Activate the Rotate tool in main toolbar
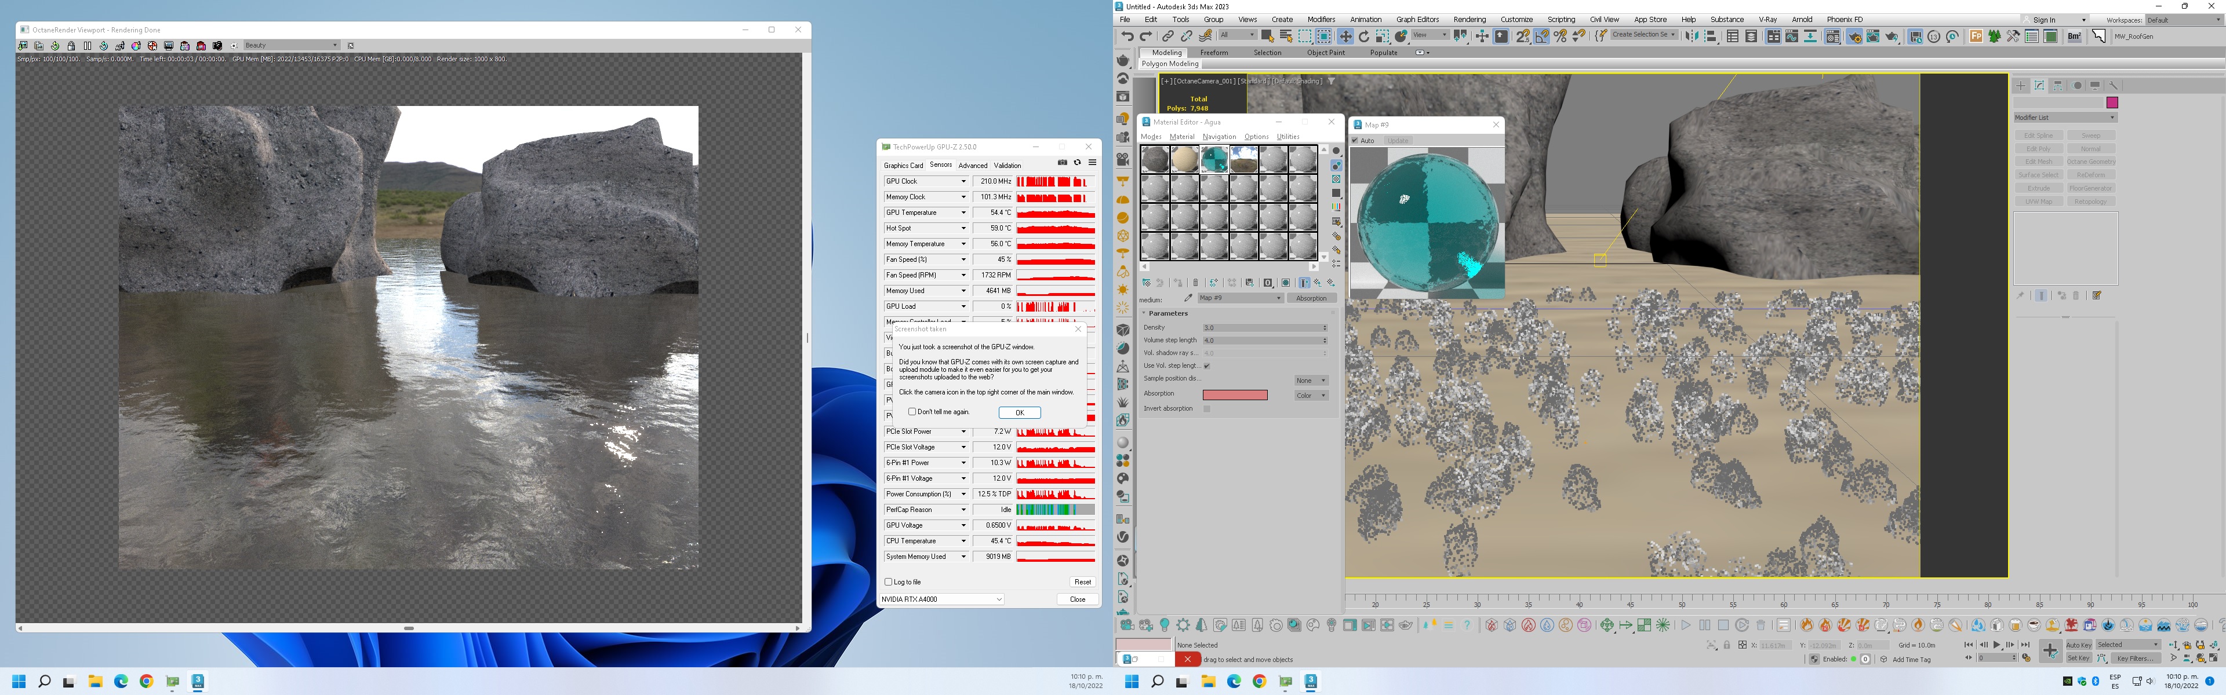 pos(1363,36)
